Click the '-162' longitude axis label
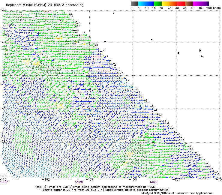This screenshot has height=195, width=222. pyautogui.click(x=46, y=179)
